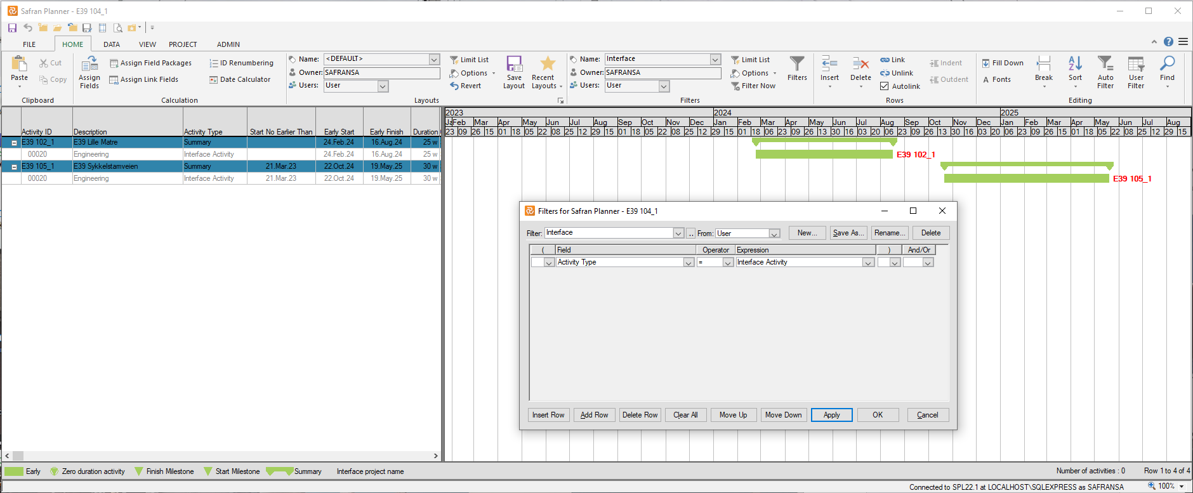Click Insert row icon
The image size is (1193, 493).
click(829, 63)
